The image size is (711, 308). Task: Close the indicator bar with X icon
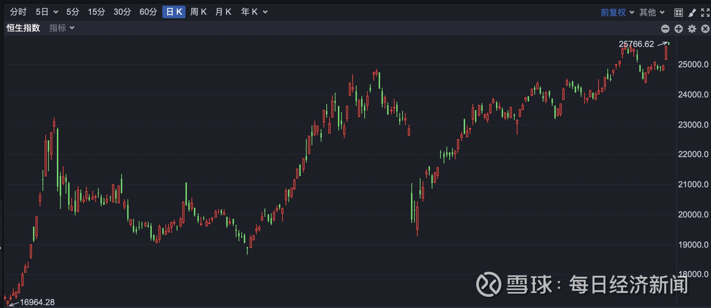[x=705, y=29]
